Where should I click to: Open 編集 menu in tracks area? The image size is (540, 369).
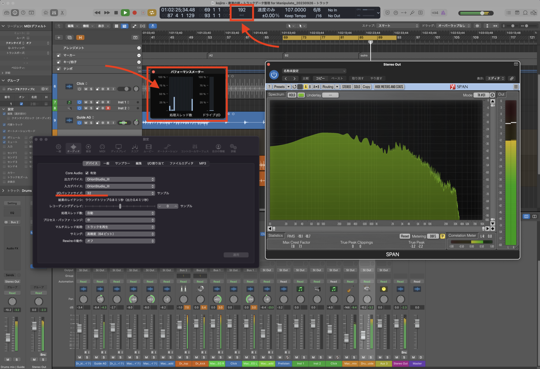pos(73,26)
